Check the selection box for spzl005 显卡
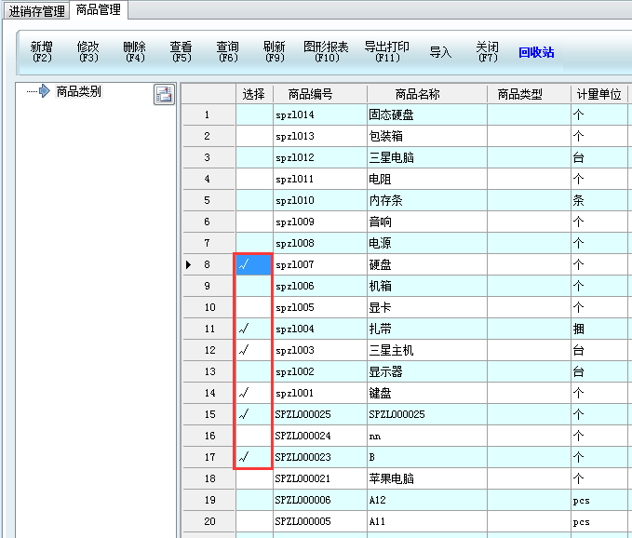The height and width of the screenshot is (538, 632). tap(254, 307)
